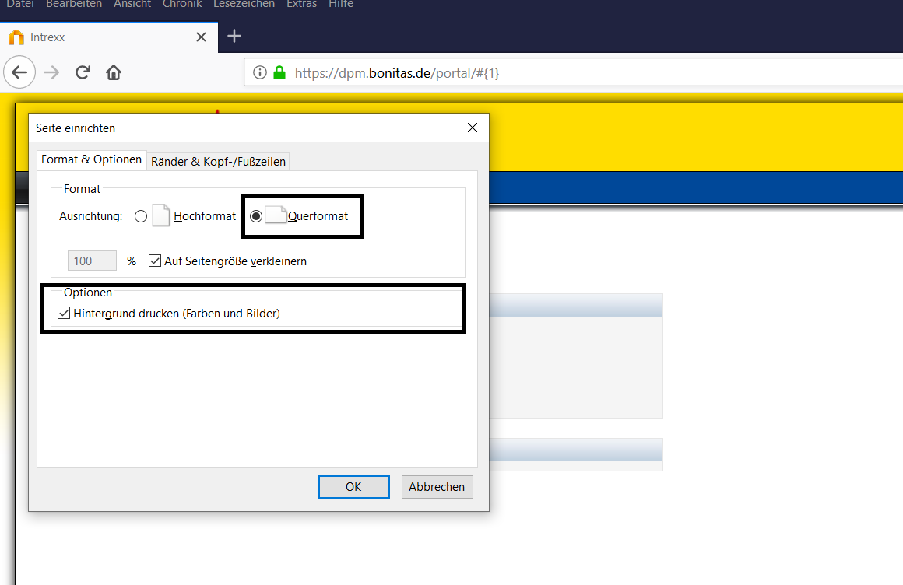Confirm the page setup with OK

pyautogui.click(x=353, y=487)
